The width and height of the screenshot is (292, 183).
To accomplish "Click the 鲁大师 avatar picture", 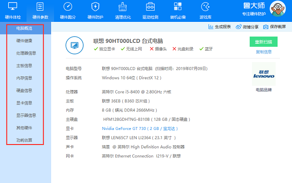I will tap(278, 8).
